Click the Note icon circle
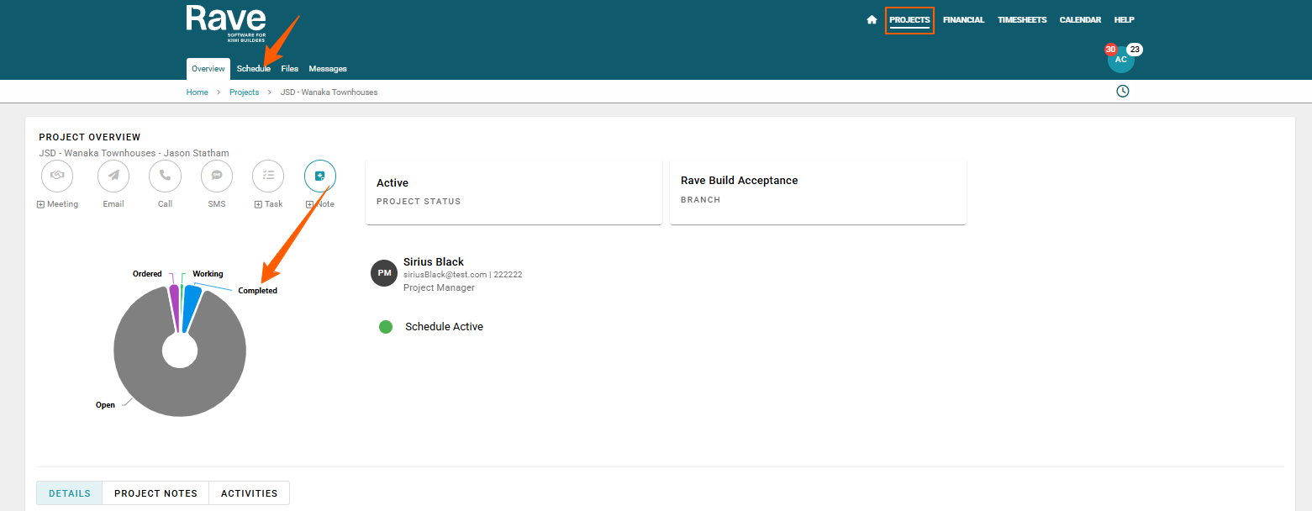1312x511 pixels. 320,176
